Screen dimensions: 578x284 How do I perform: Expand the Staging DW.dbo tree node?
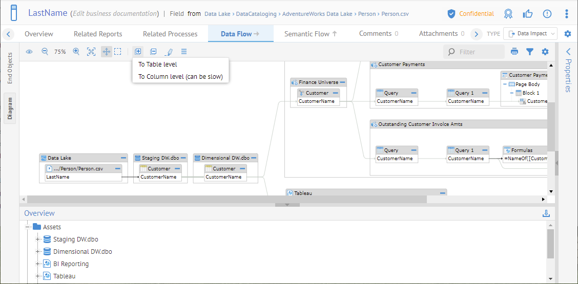pyautogui.click(x=37, y=239)
